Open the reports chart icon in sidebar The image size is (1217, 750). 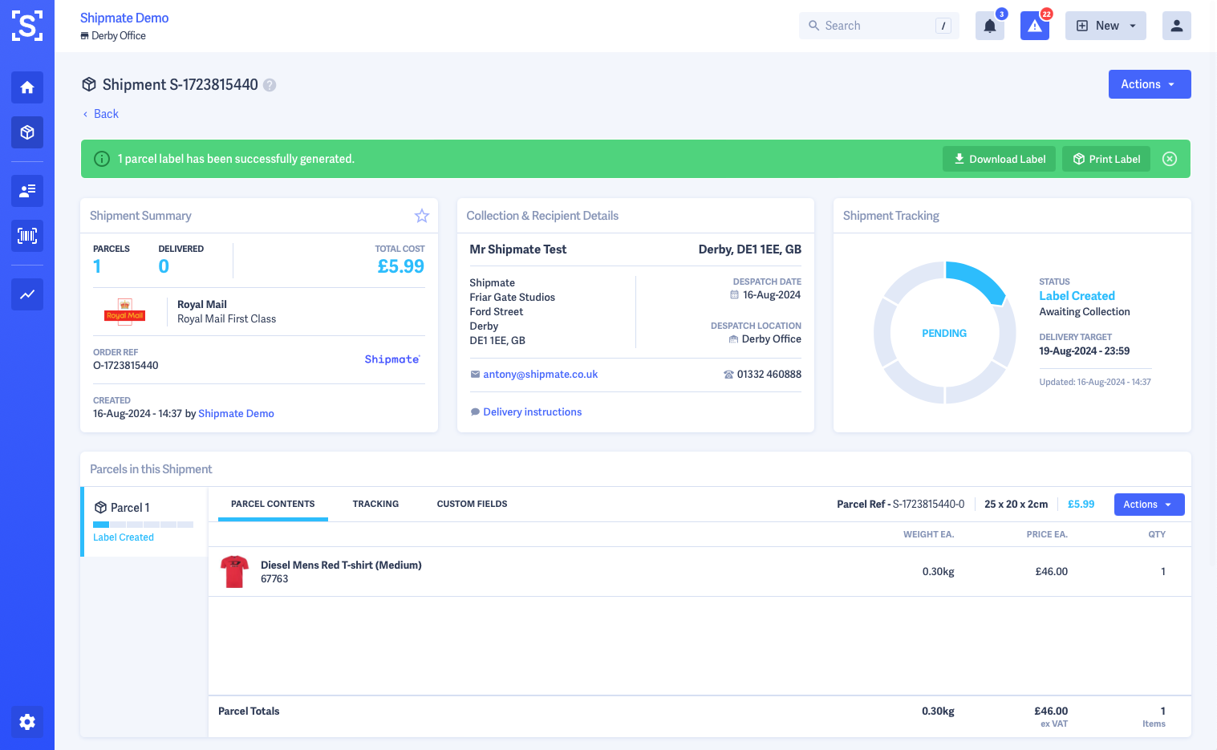[27, 294]
